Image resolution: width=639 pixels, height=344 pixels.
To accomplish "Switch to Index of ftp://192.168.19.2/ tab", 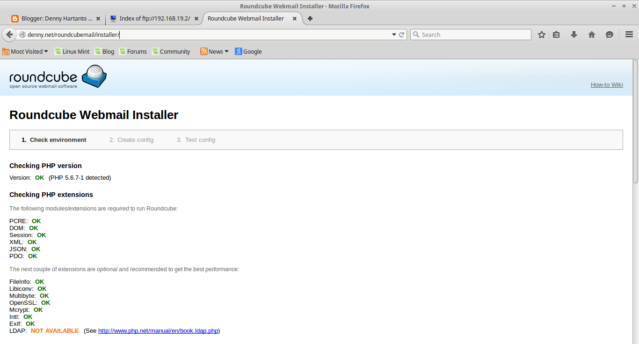I will (154, 19).
